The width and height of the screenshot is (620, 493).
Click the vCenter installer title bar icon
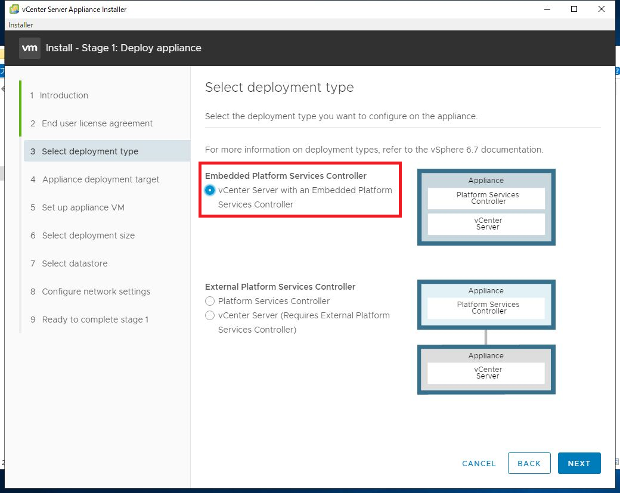(14, 9)
